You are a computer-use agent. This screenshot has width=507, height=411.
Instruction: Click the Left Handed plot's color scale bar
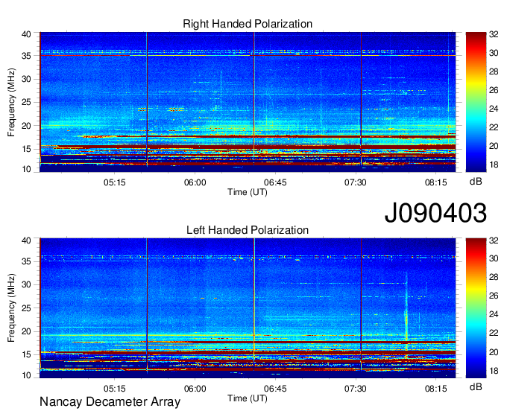point(476,308)
